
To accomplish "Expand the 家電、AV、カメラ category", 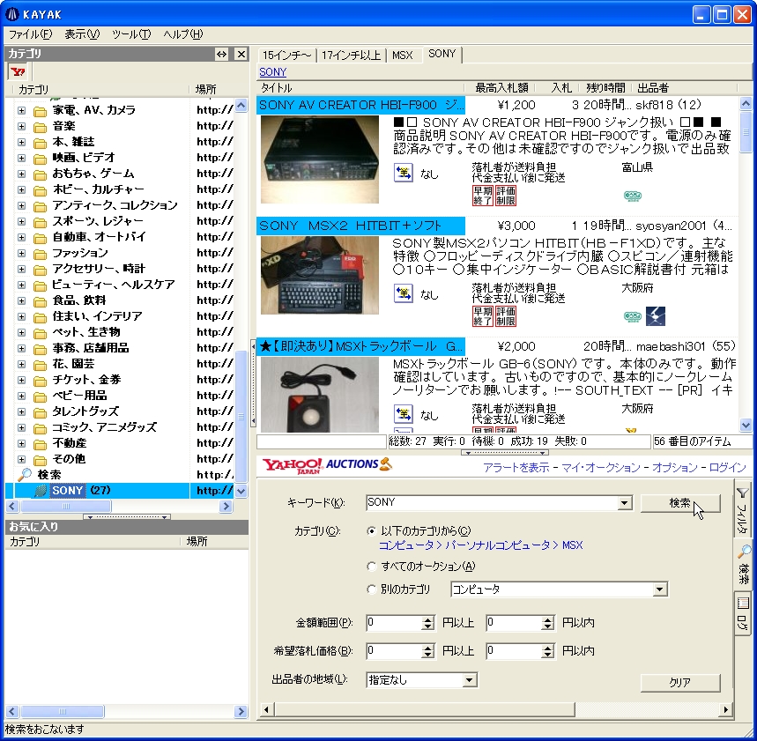I will click(x=21, y=110).
